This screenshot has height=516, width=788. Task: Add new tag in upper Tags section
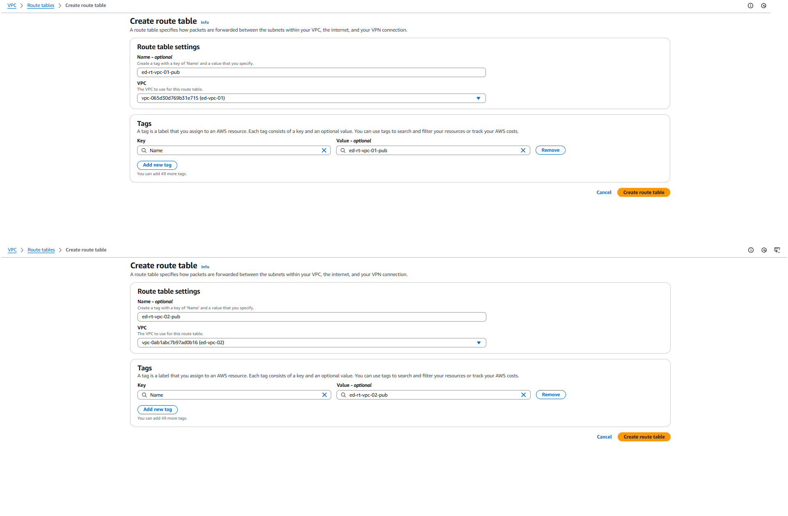point(157,165)
